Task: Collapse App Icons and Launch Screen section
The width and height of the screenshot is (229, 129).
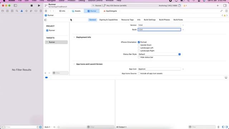Action: point(74,64)
